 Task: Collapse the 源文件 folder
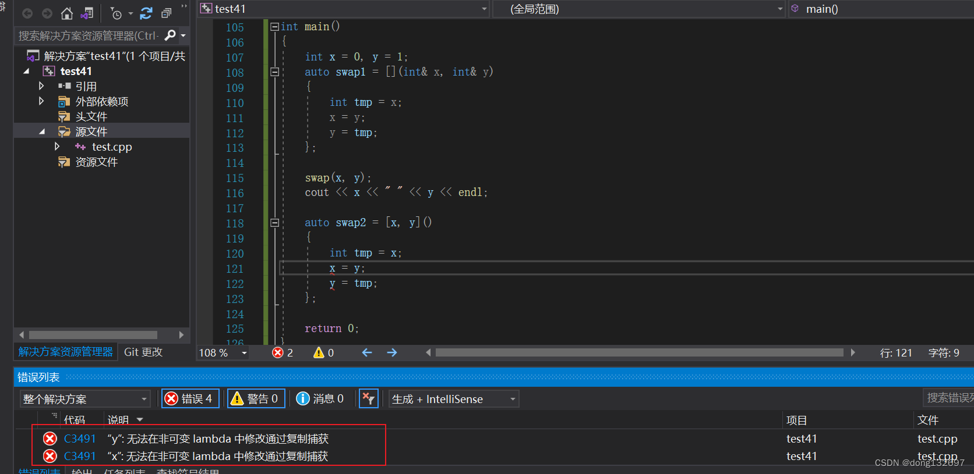click(x=41, y=131)
